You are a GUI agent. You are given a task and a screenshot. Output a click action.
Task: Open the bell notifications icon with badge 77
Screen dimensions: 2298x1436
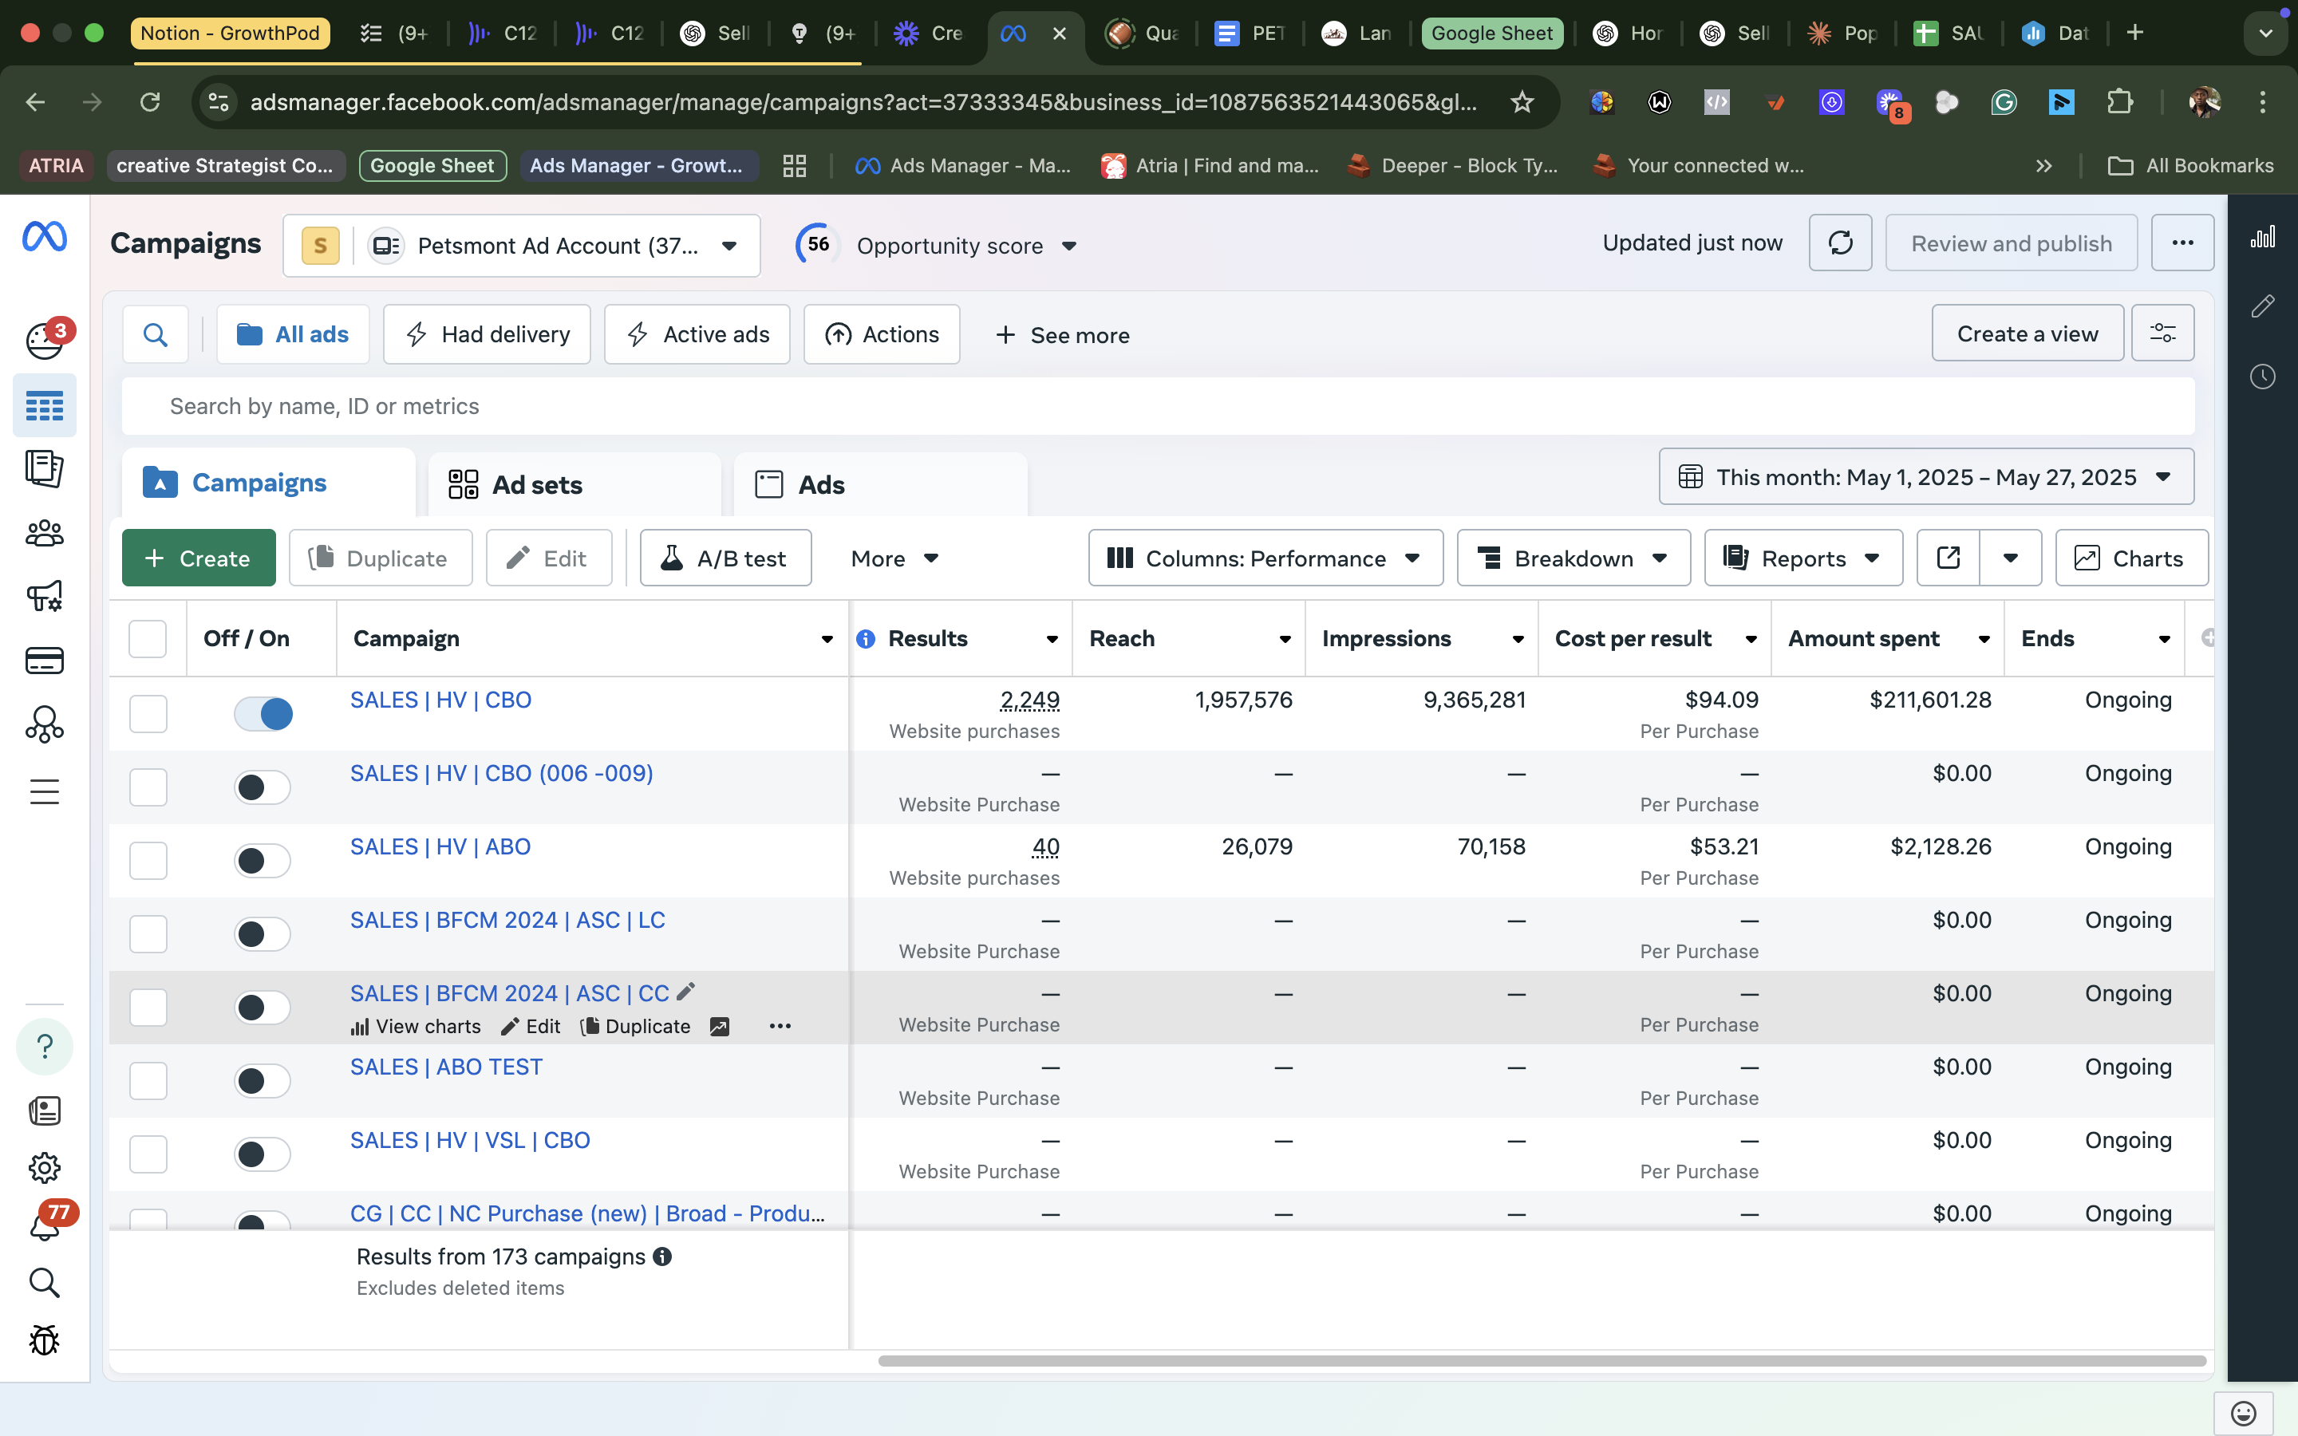coord(45,1225)
